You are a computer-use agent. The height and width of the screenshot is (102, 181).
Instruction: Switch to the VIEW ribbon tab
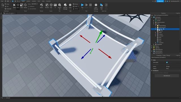(43, 1)
